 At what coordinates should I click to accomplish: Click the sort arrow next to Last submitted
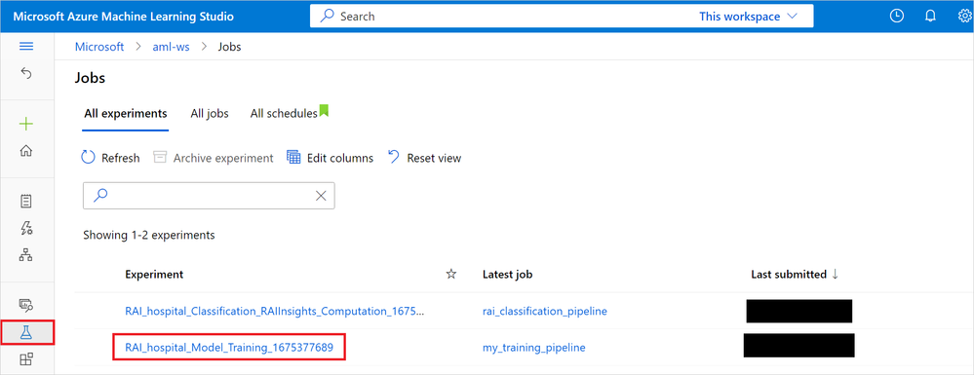click(835, 275)
